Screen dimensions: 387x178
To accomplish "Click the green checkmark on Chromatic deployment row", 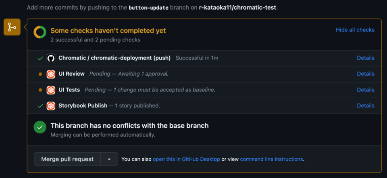I will coord(40,58).
